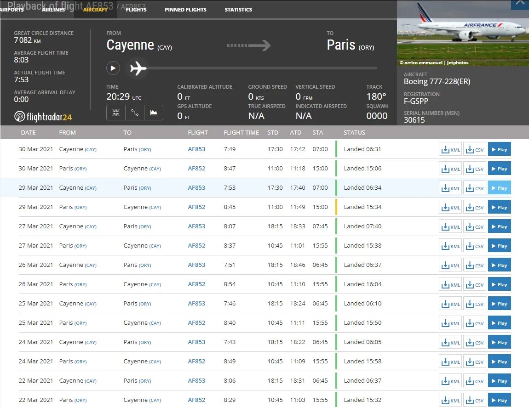Play the highlighted 29 Mar AF853 flight
Viewport: 529px width, 407px height.
pos(499,188)
